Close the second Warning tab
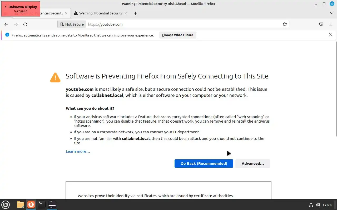This screenshot has width=337, height=210. 126,13
